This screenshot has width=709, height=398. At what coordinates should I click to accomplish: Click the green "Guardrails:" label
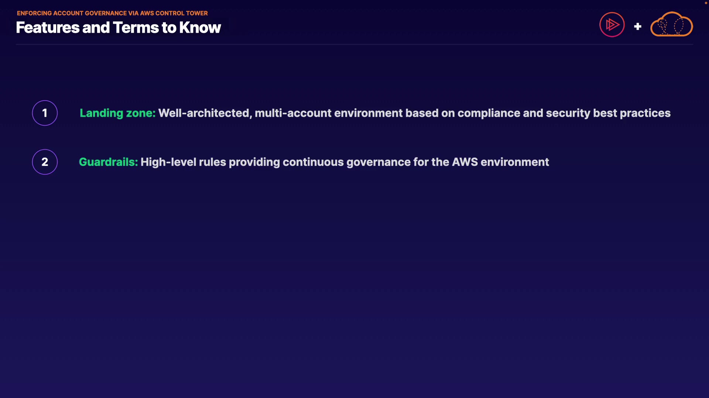pos(108,162)
